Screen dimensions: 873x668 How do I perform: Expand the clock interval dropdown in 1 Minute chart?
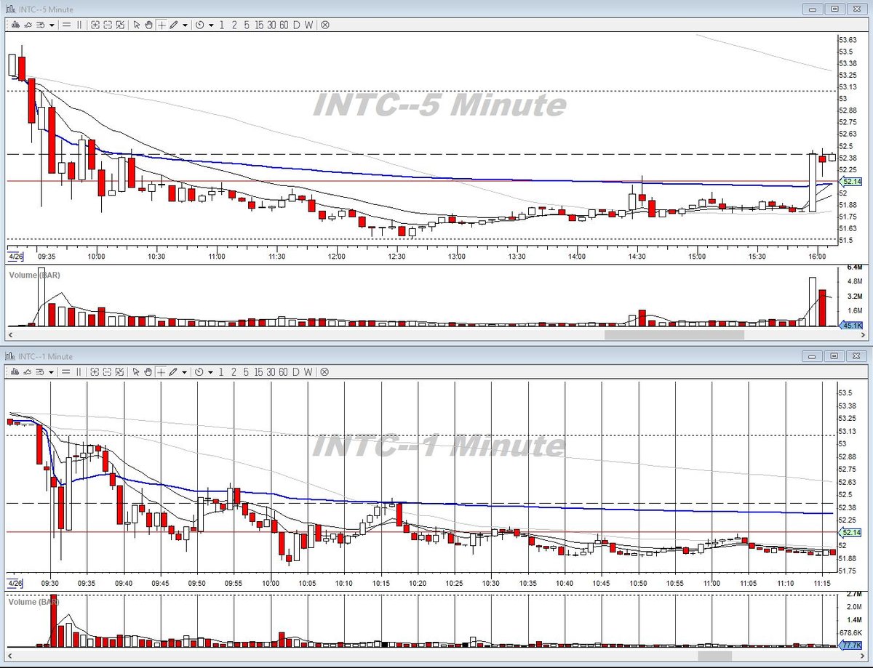(211, 372)
